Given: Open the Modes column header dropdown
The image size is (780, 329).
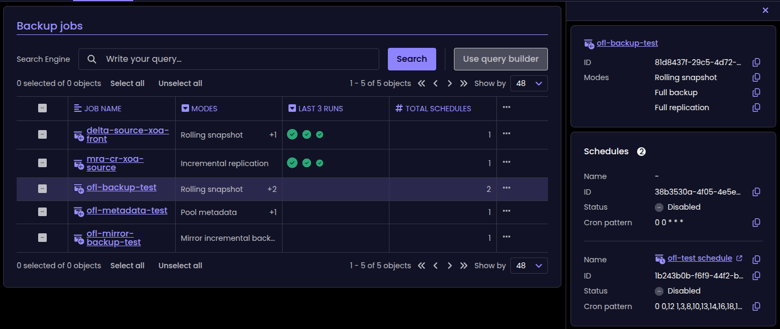Looking at the screenshot, I should [185, 109].
